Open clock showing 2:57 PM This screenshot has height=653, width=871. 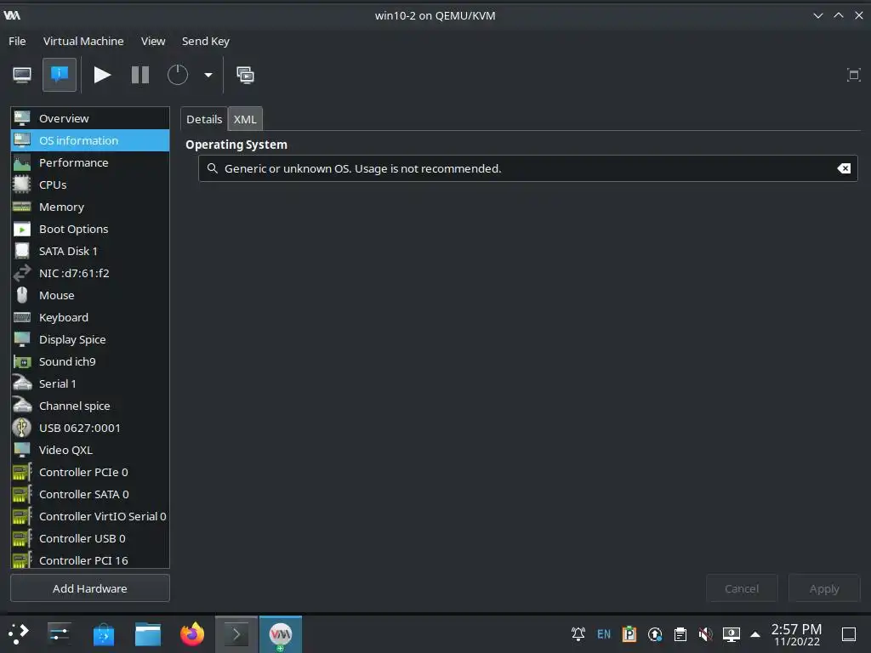click(796, 634)
